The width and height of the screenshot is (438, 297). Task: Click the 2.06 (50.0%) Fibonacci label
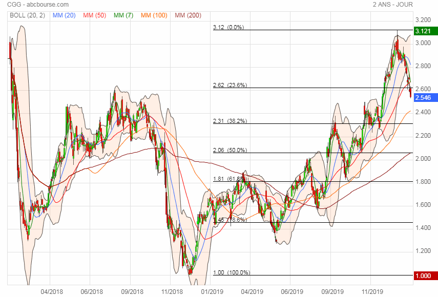click(230, 150)
